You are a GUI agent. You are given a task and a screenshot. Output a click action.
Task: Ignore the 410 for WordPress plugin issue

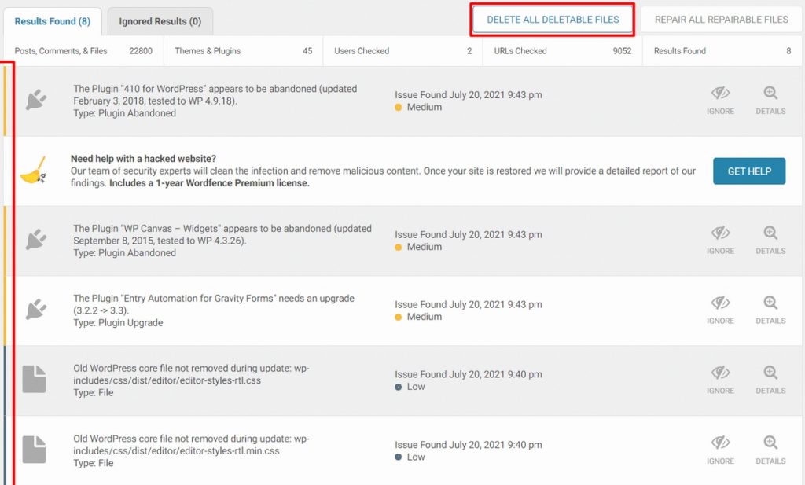coord(720,101)
